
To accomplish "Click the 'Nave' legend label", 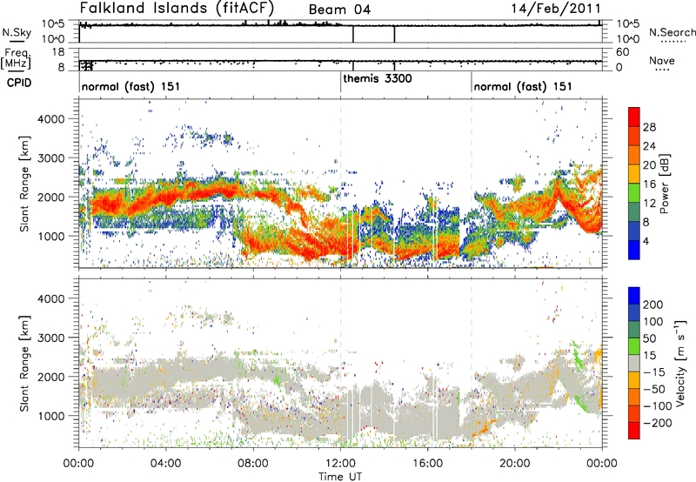I will [x=662, y=60].
